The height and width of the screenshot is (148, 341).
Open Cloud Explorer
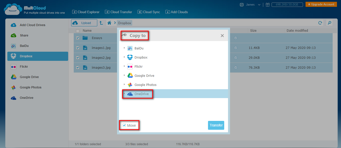[x=86, y=12]
